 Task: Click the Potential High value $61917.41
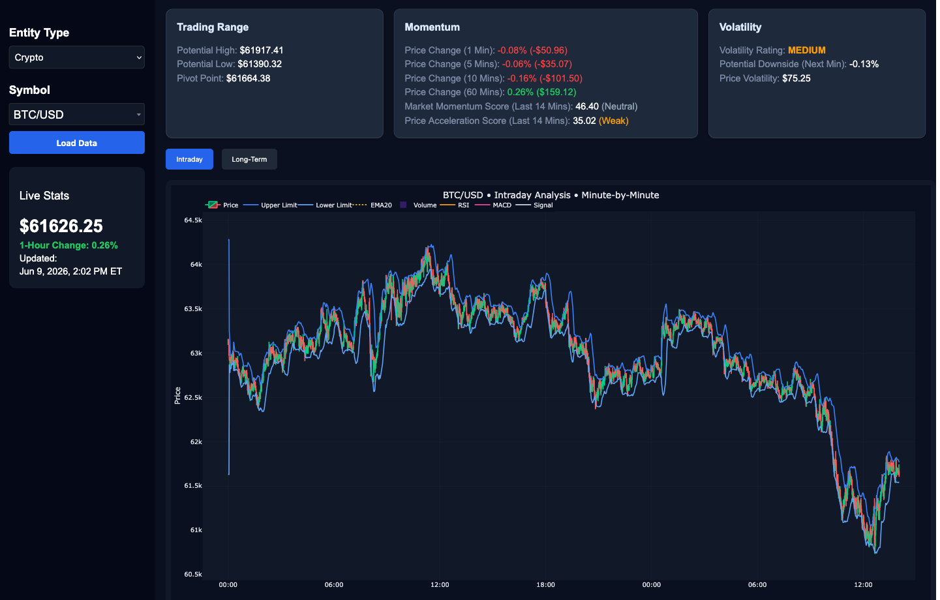262,50
